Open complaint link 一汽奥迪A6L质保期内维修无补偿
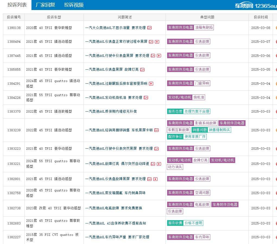Viewport: 277px width, 244px height. coord(111,112)
